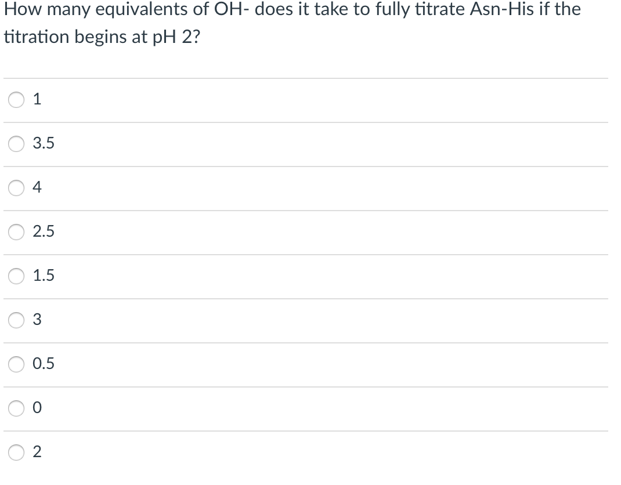Select the radio button for answer 1

coord(16,100)
